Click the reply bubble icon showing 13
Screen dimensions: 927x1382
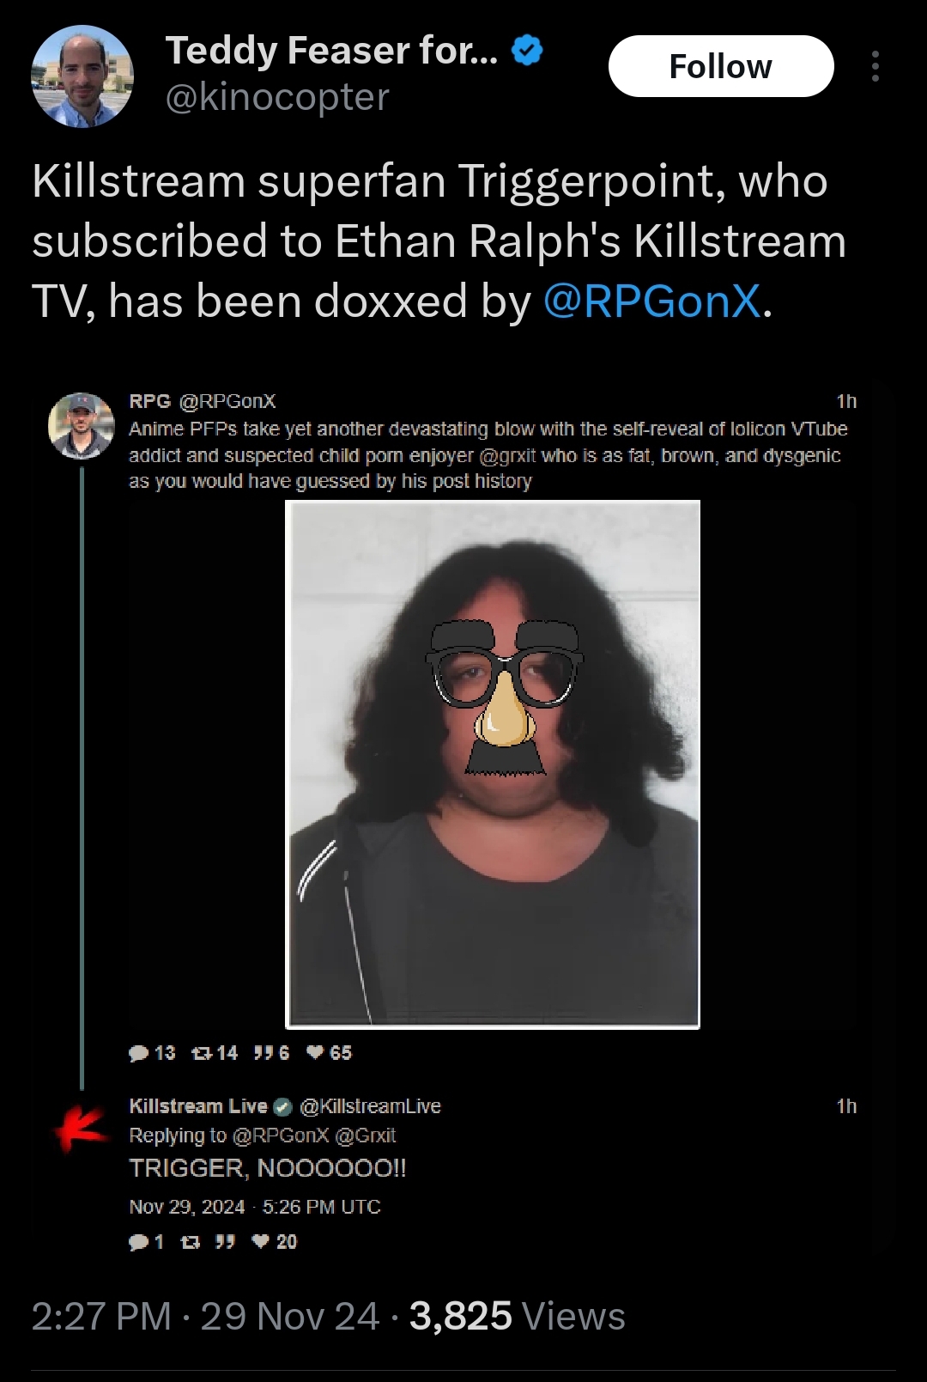coord(138,1053)
